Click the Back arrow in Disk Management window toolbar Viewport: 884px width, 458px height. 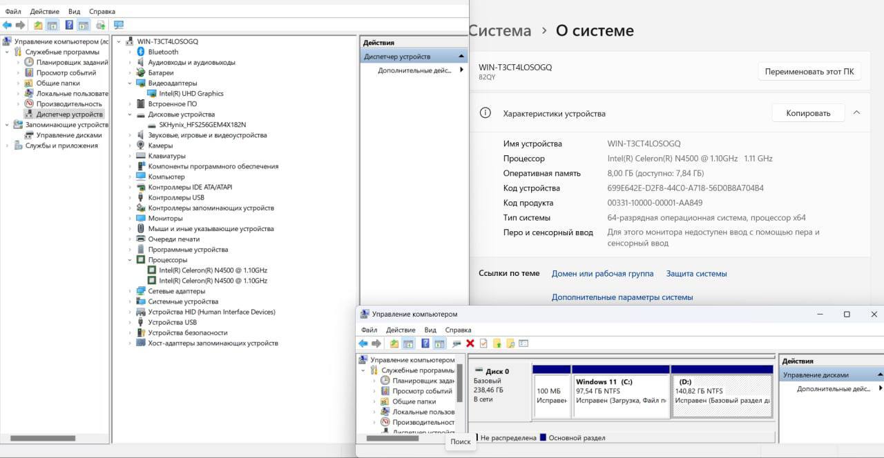[363, 343]
